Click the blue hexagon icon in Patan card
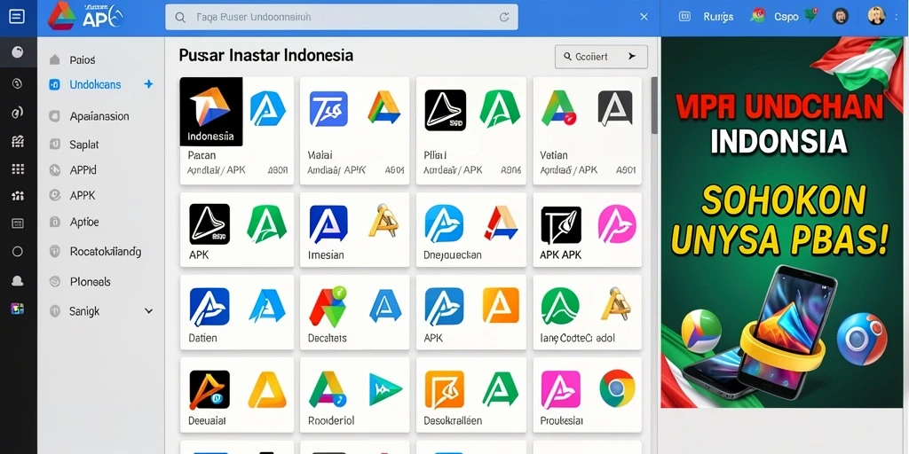Viewport: 909px width, 454px height. 268,109
